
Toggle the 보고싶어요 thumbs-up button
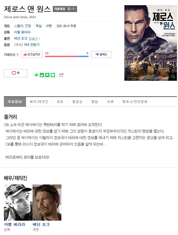pyautogui.click(x=32, y=54)
